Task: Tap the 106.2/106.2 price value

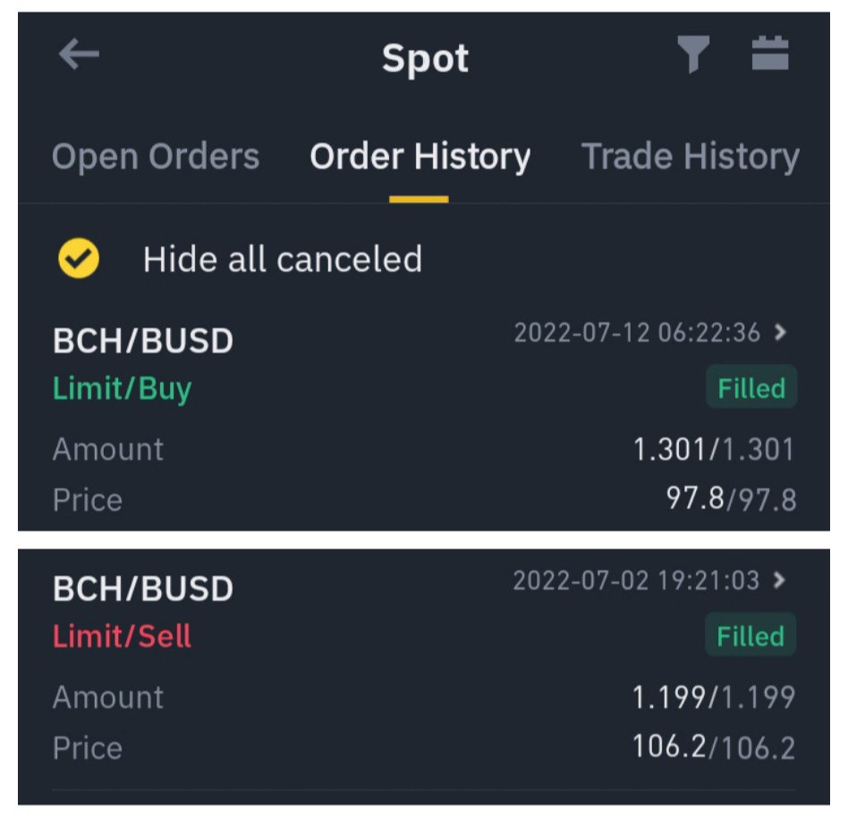Action: pyautogui.click(x=714, y=747)
